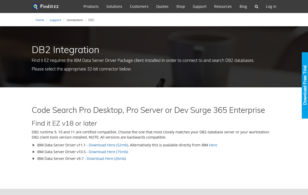This screenshot has height=195, width=308.
Task: Expand the IBM Data Server Driver v9.7 triangle
Action: click(33, 159)
